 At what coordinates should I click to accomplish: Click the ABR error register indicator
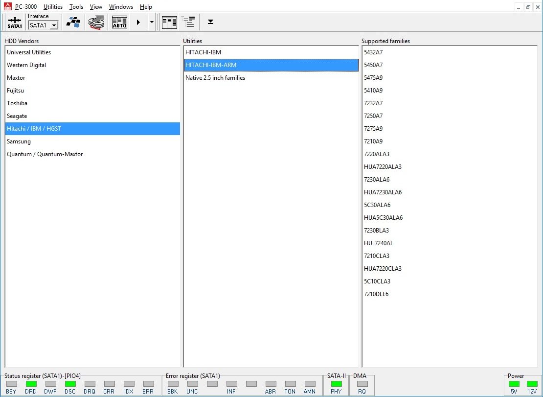pyautogui.click(x=271, y=384)
